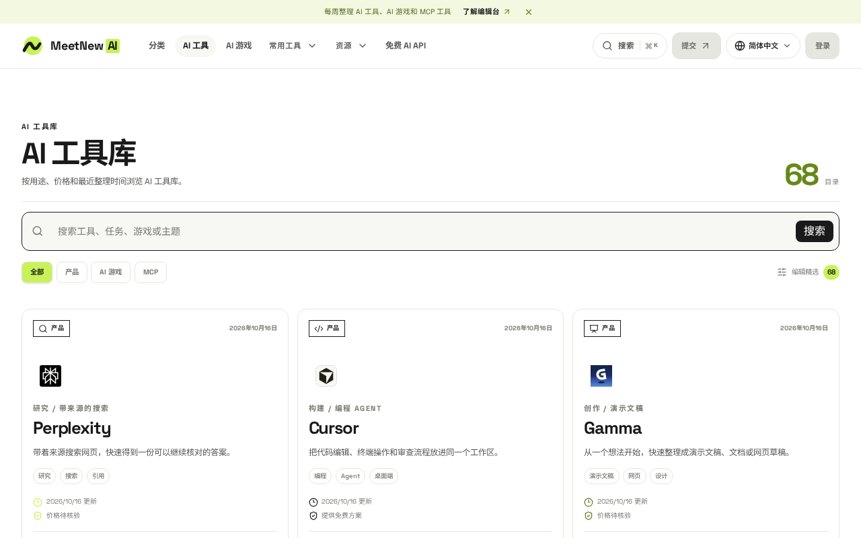The height and width of the screenshot is (538, 861).
Task: Open the Perplexity app icon
Action: pos(50,376)
